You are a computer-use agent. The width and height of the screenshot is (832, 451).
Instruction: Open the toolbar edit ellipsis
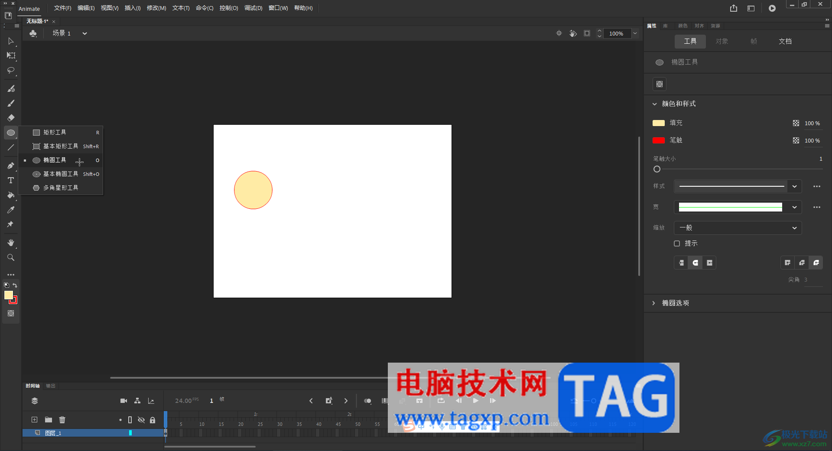click(x=11, y=275)
